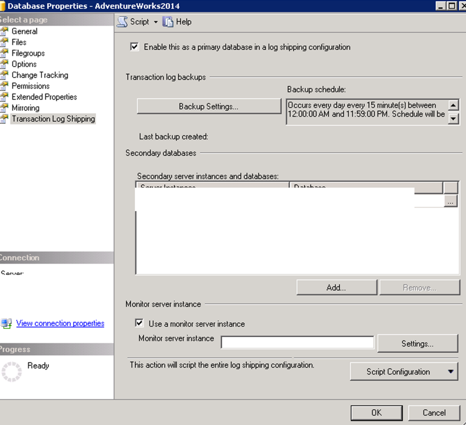Click the Ready status text
The width and height of the screenshot is (466, 425).
[38, 365]
